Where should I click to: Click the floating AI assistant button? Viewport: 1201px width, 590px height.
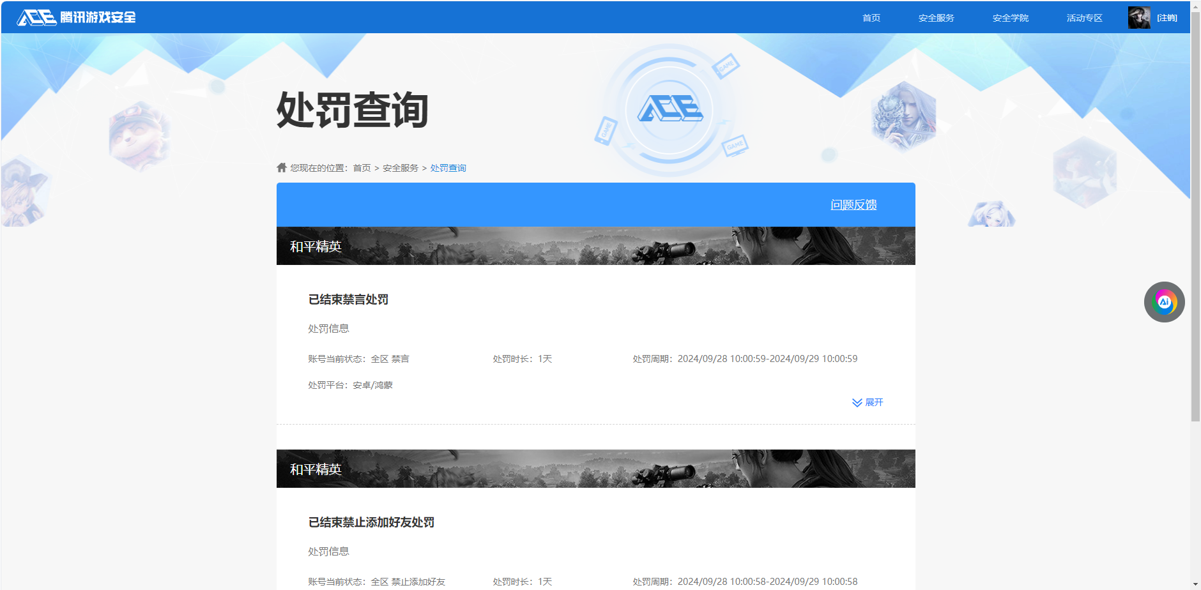click(1164, 302)
